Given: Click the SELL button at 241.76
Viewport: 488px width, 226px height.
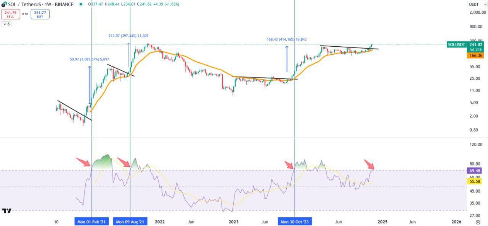Looking at the screenshot, I should (x=11, y=15).
